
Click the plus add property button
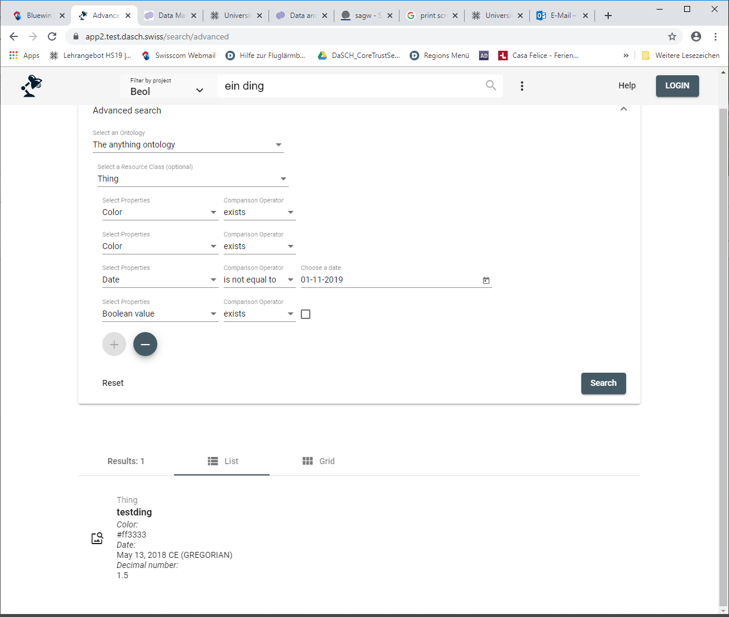tap(114, 344)
